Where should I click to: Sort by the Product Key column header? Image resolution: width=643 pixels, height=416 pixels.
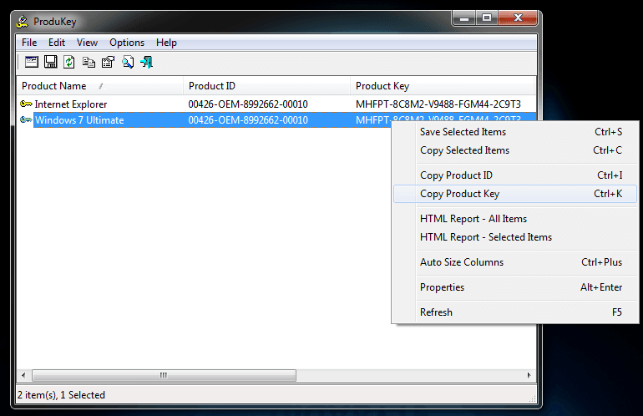point(443,86)
